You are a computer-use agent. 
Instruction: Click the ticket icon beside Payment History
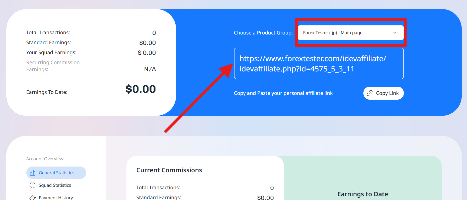pyautogui.click(x=33, y=198)
